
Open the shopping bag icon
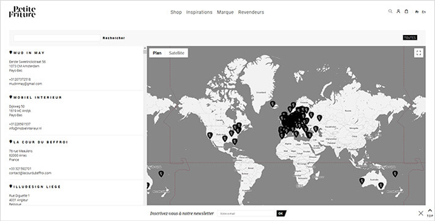coord(406,12)
